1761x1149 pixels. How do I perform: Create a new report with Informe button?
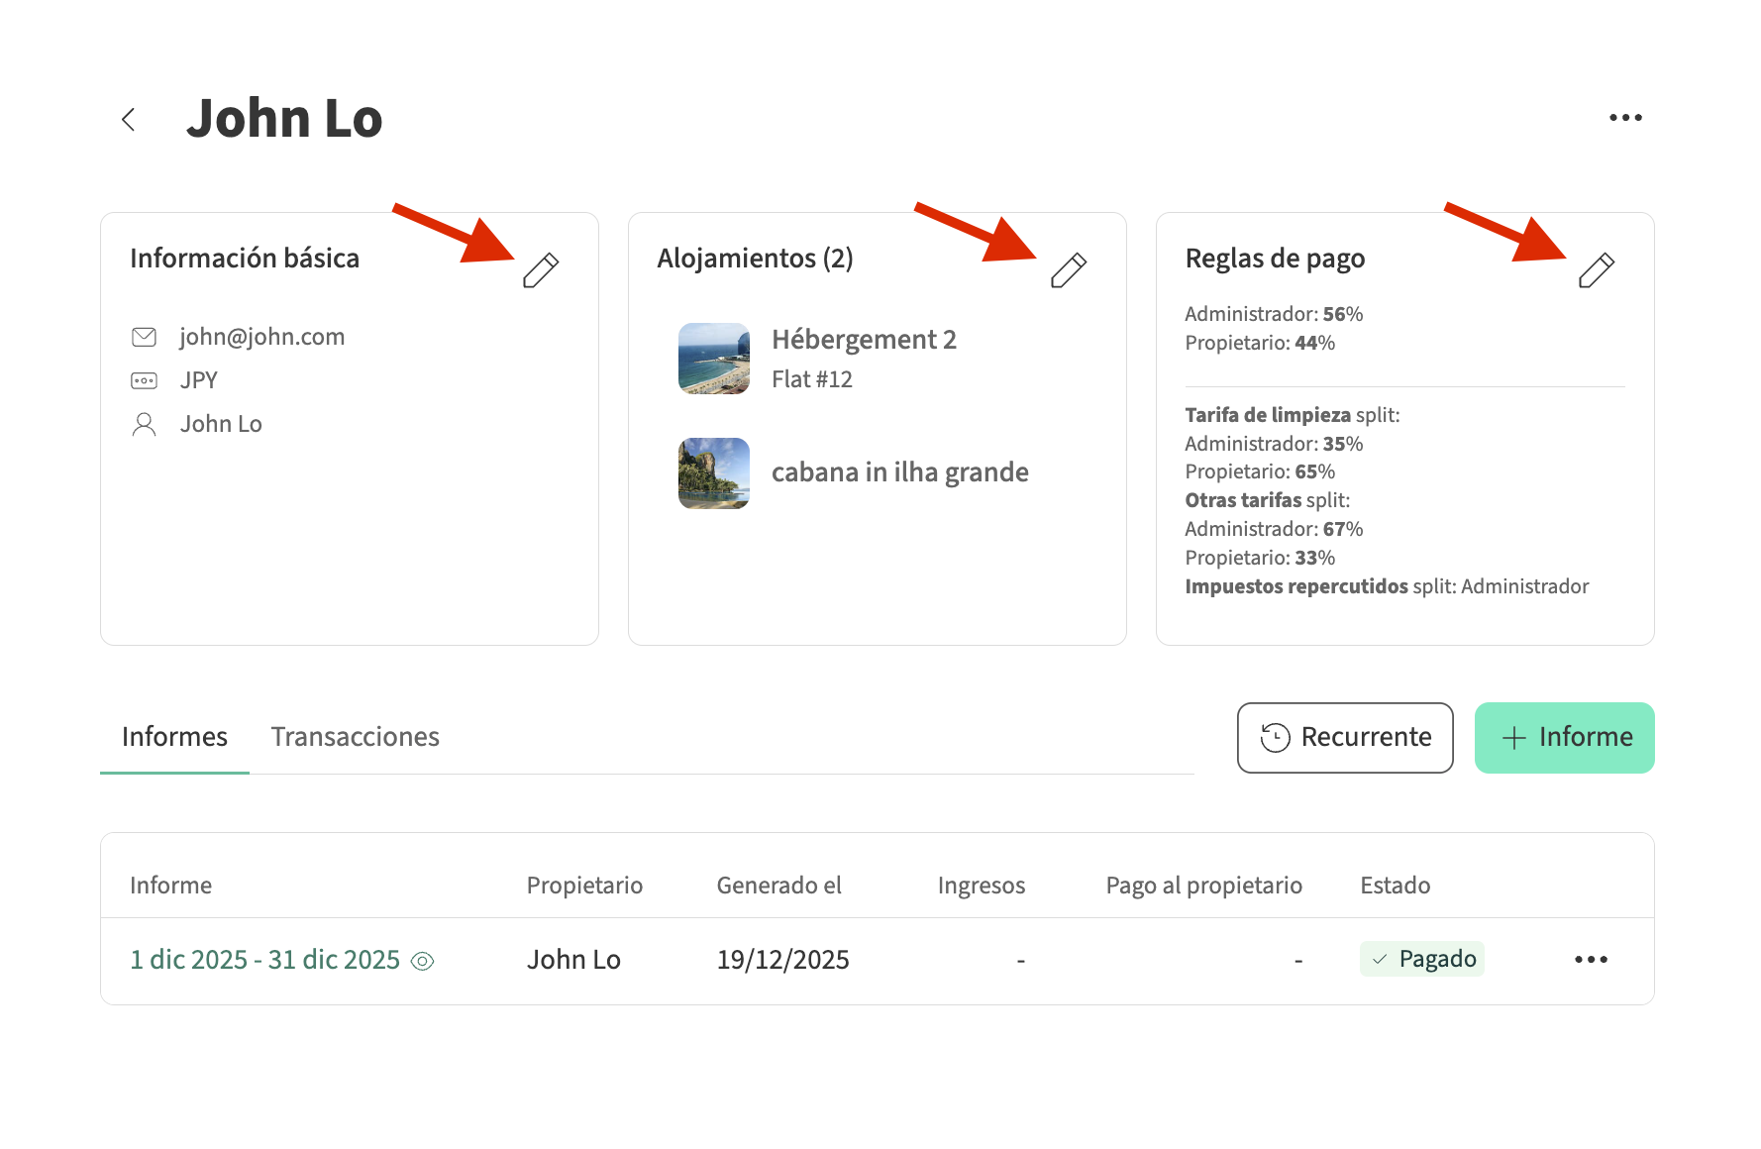pos(1564,738)
